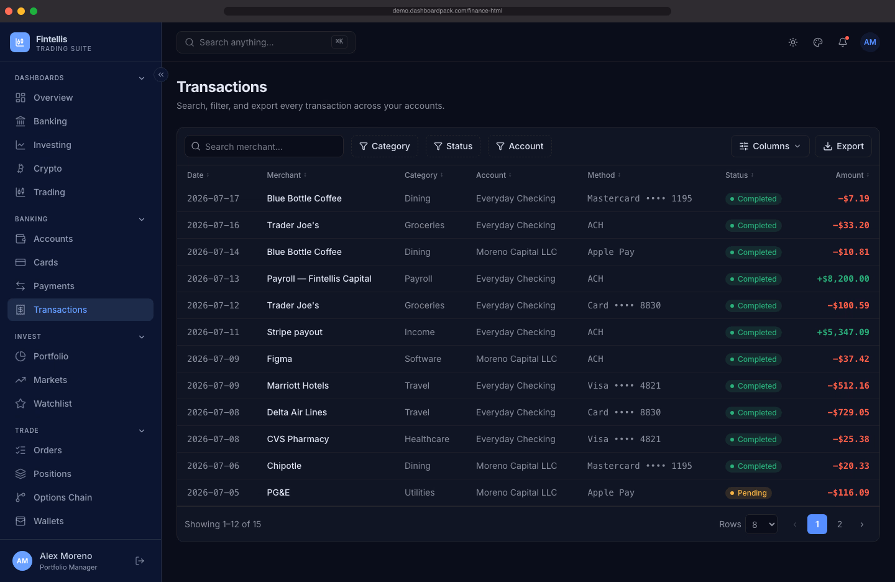Click the Search merchant field

264,146
